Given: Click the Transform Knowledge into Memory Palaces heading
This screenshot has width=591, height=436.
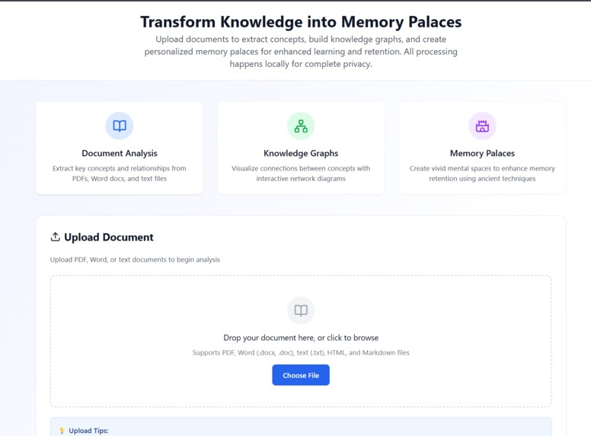Looking at the screenshot, I should tap(301, 22).
